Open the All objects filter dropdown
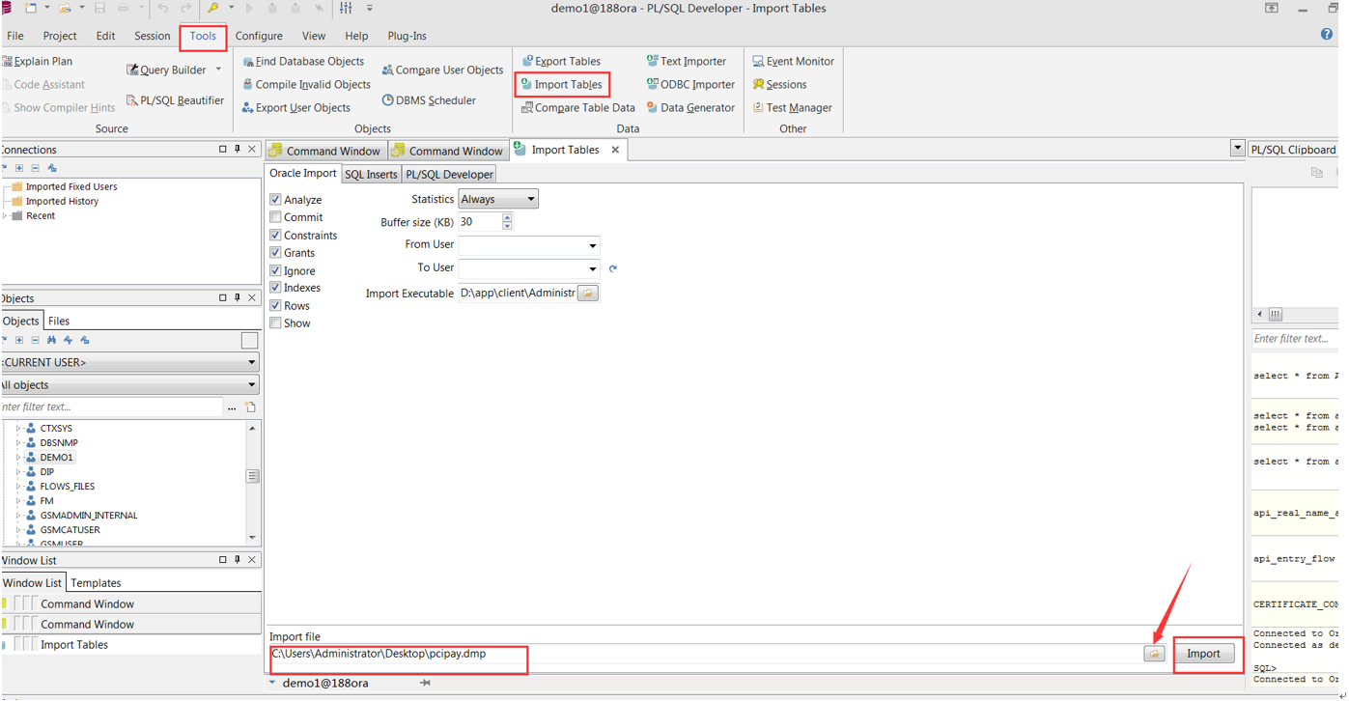This screenshot has width=1349, height=701. pyautogui.click(x=129, y=384)
